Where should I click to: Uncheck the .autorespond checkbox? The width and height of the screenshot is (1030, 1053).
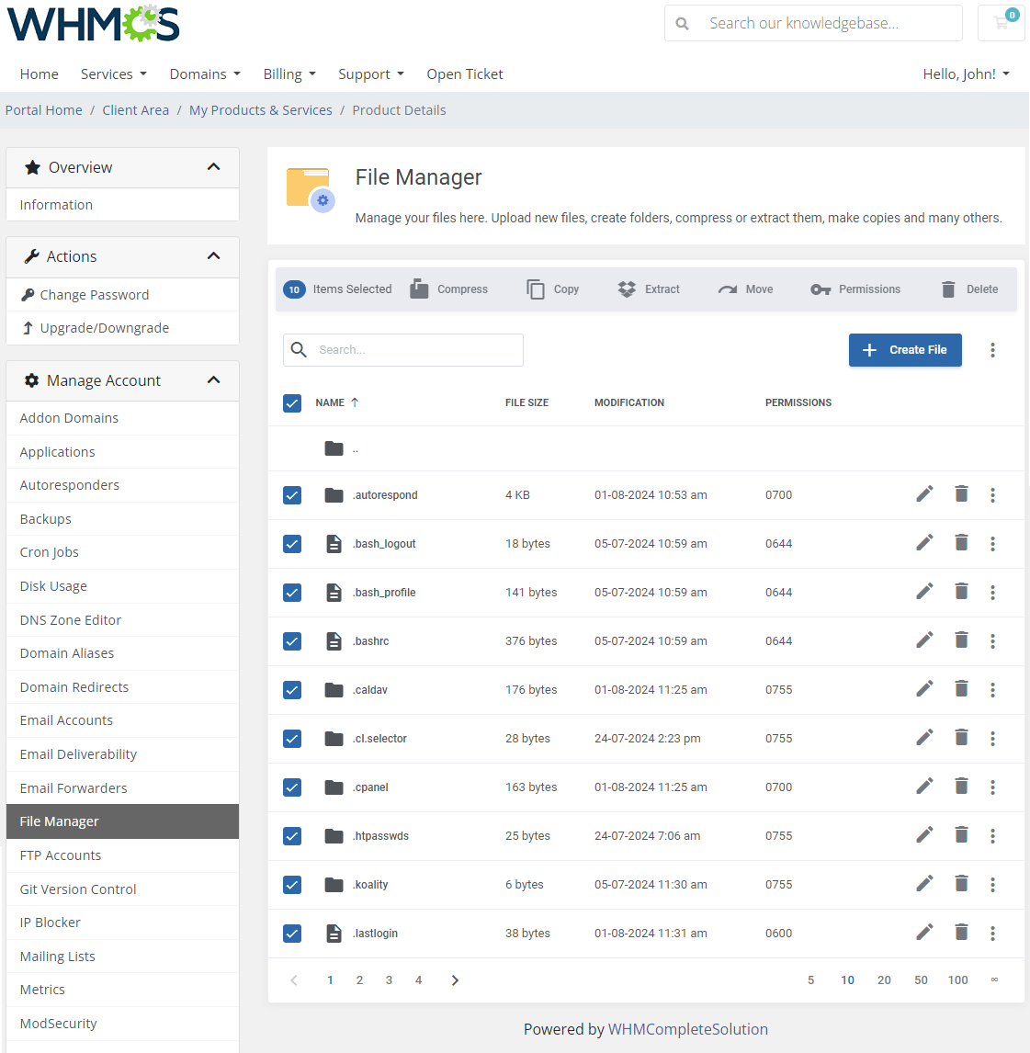292,495
